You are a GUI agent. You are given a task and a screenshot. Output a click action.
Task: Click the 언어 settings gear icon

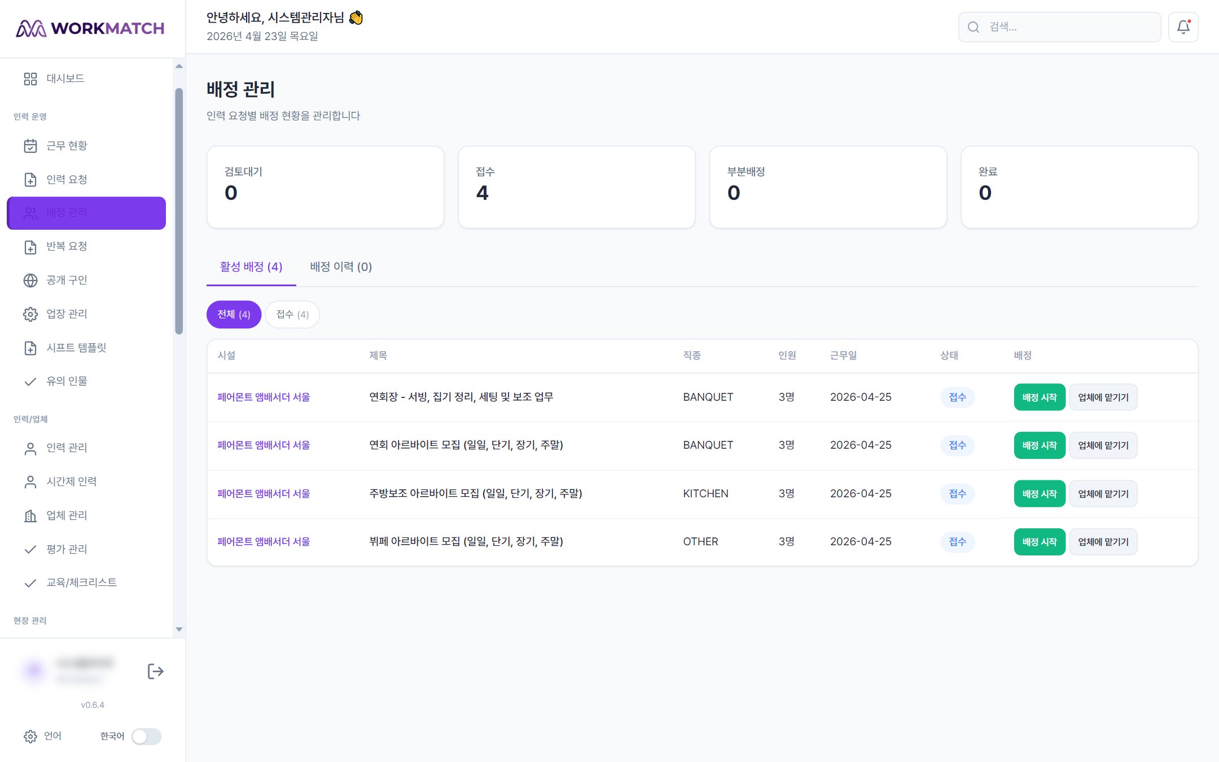(x=30, y=737)
